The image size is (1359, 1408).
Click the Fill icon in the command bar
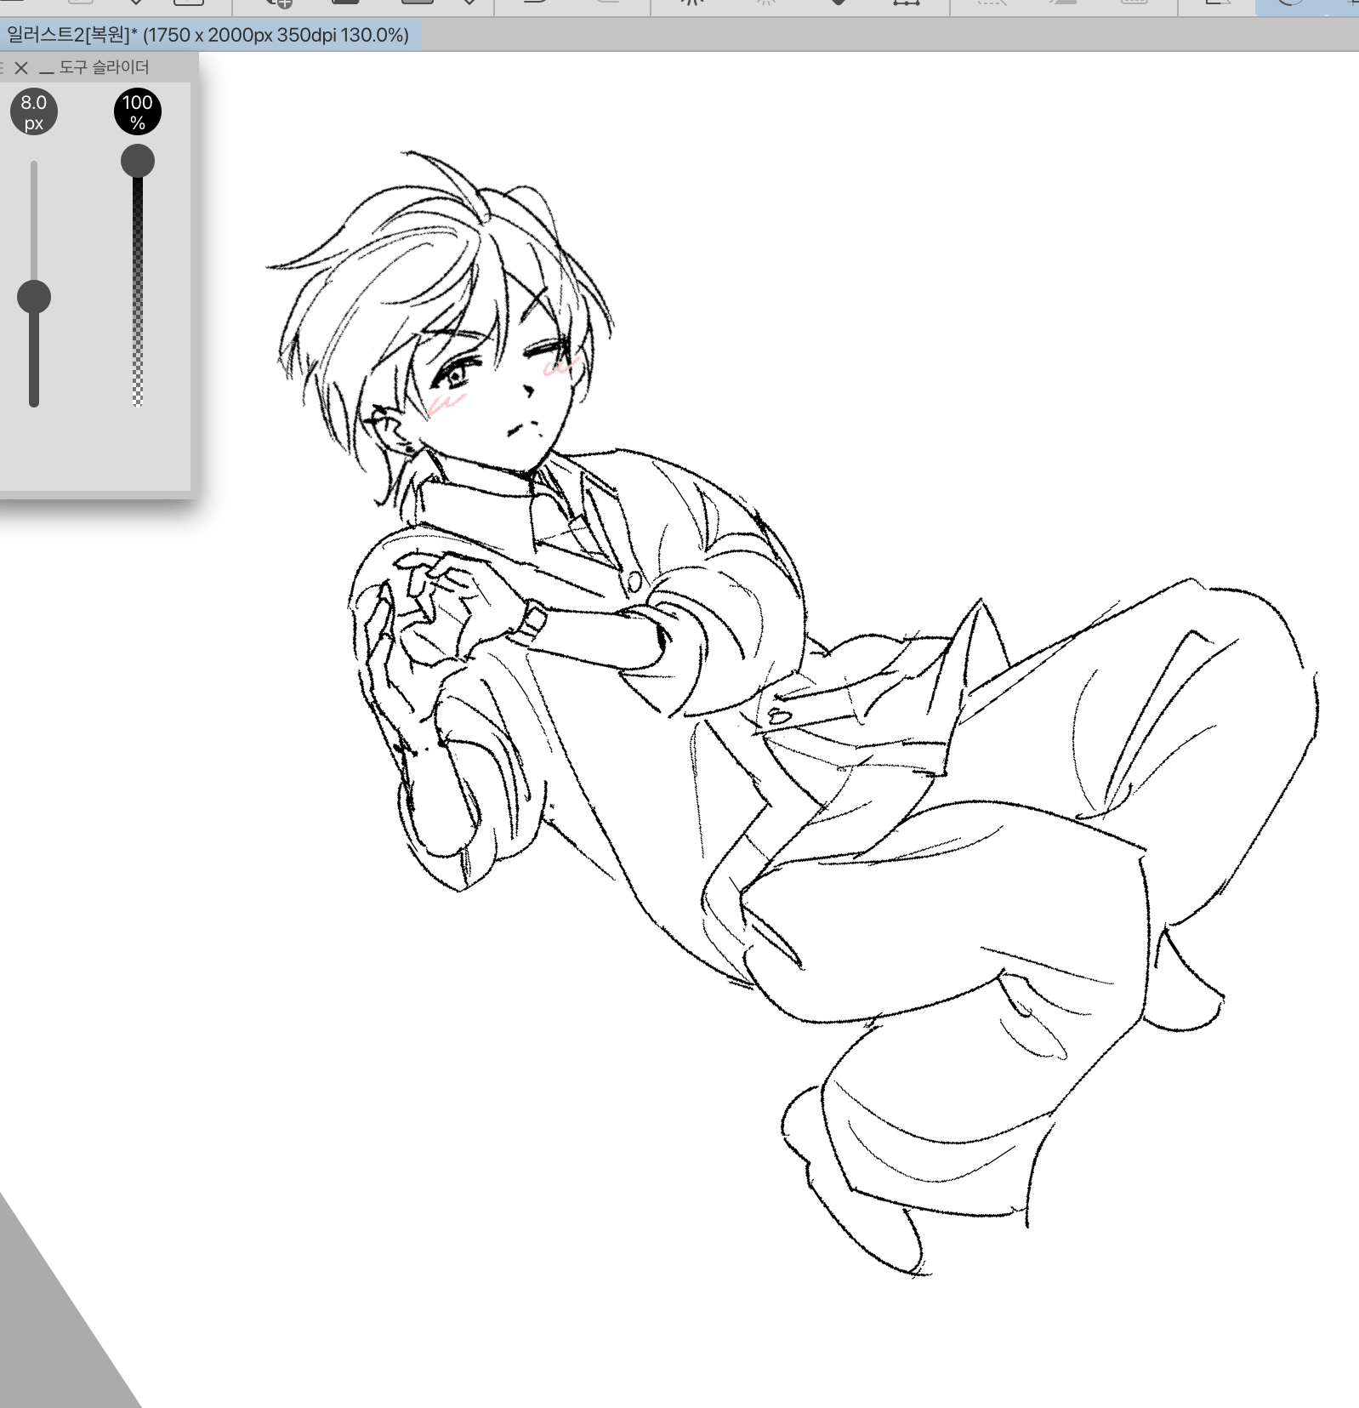[839, 3]
